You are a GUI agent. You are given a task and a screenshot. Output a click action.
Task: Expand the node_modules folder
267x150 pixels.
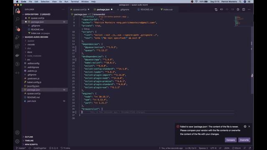pyautogui.click(x=34, y=56)
